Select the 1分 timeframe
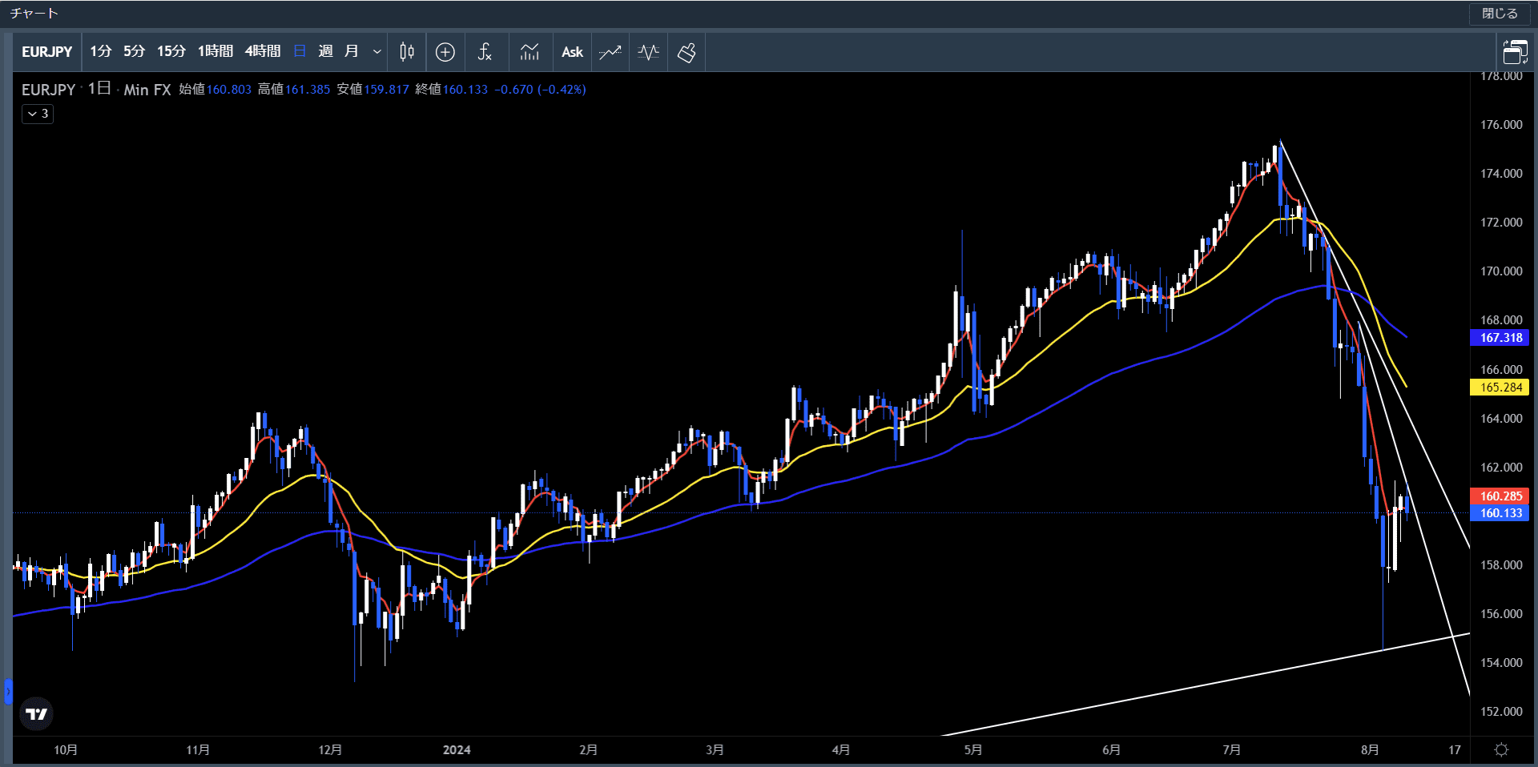1538x767 pixels. (100, 52)
